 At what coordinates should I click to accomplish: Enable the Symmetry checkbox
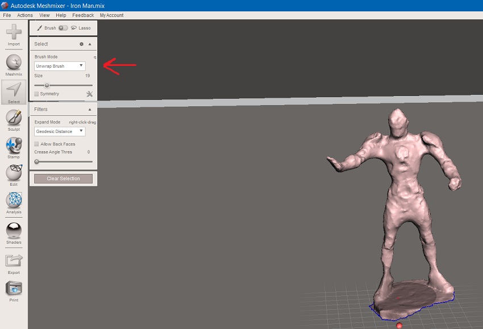[x=36, y=94]
